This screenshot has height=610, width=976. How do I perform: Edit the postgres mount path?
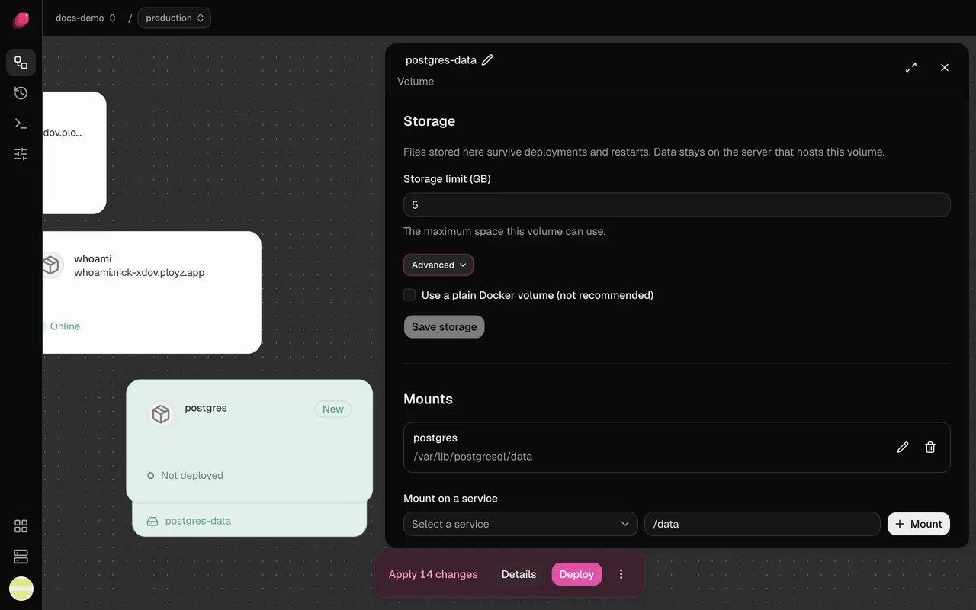903,448
